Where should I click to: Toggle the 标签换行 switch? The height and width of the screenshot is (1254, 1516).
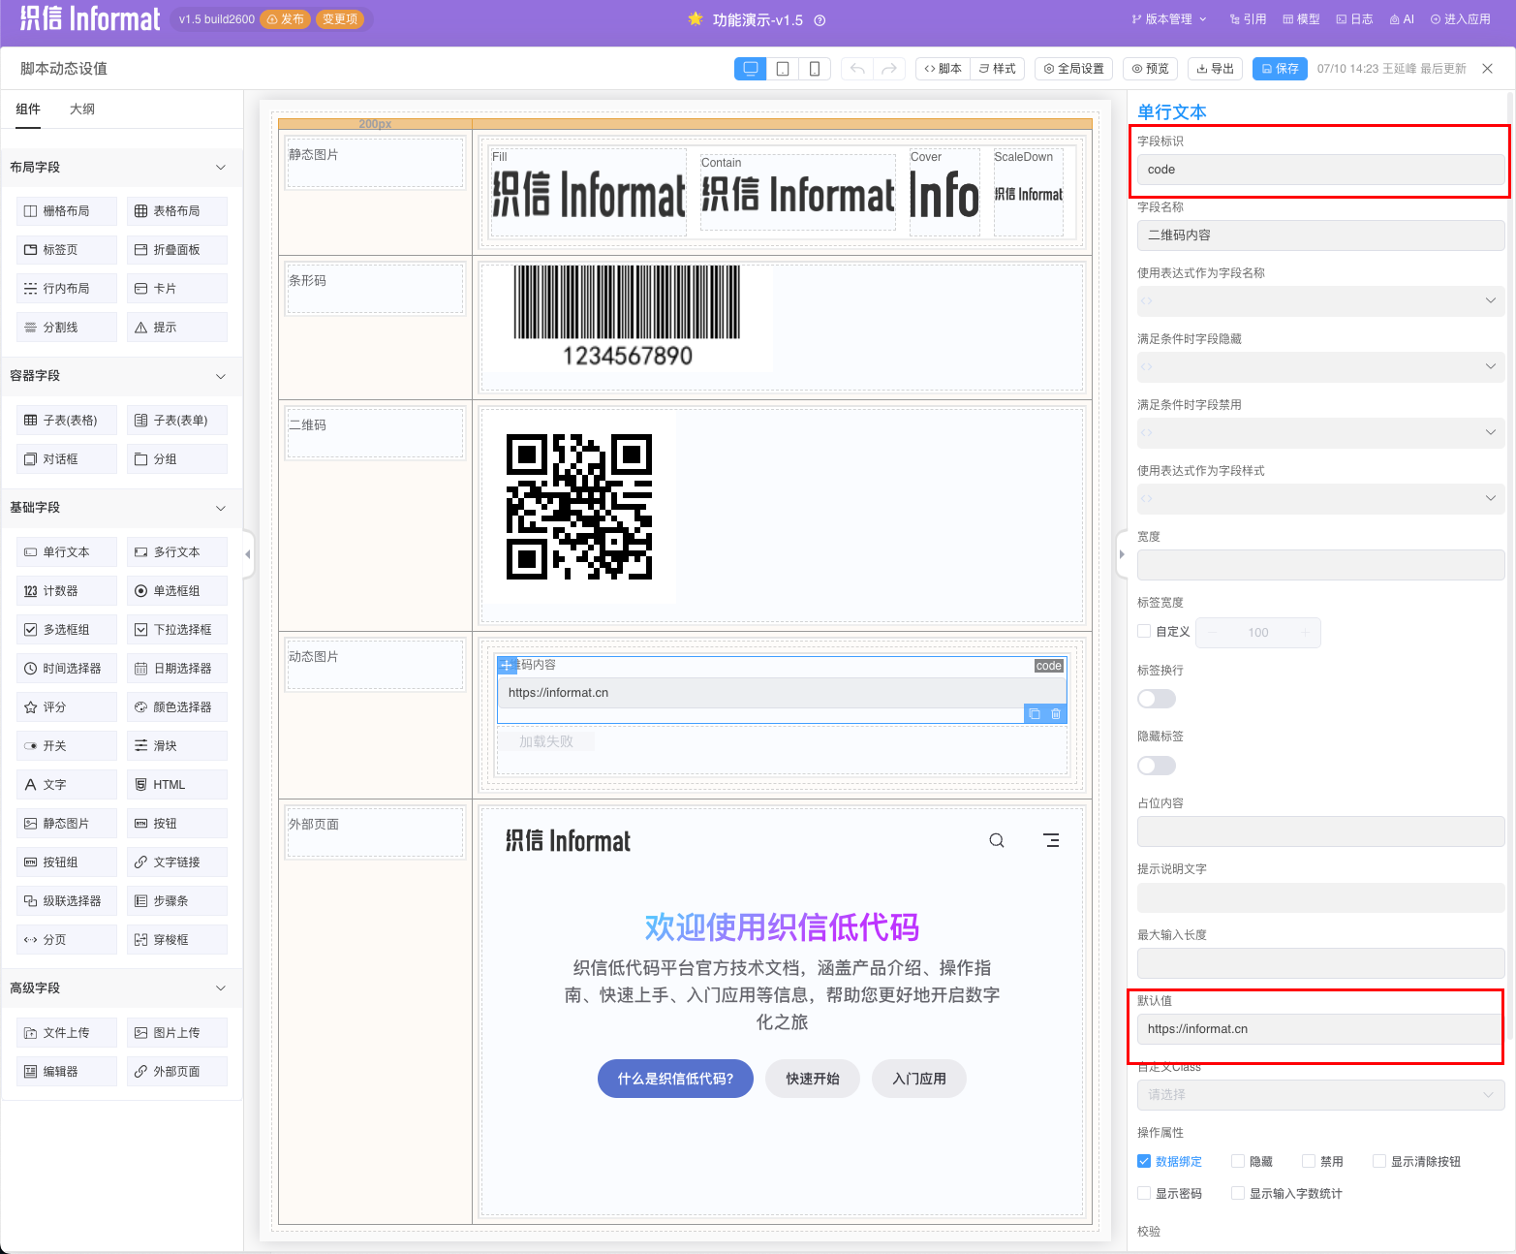tap(1157, 699)
